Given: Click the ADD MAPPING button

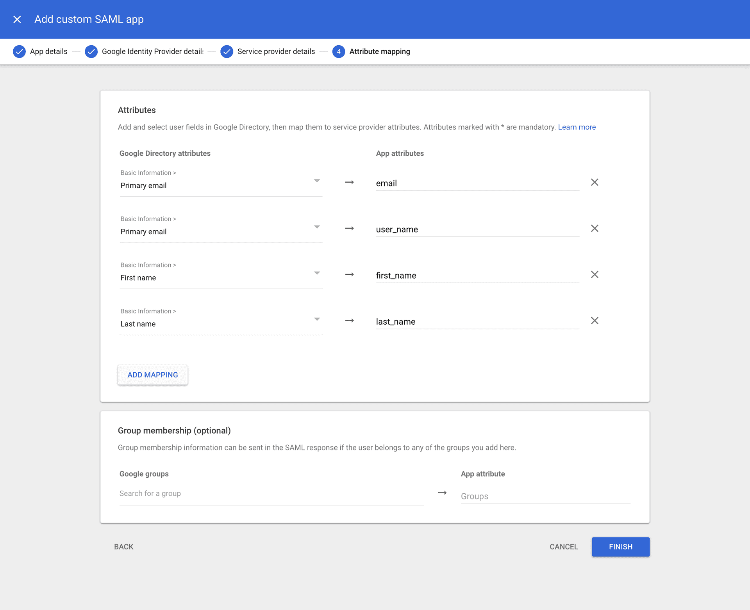Looking at the screenshot, I should click(x=152, y=375).
